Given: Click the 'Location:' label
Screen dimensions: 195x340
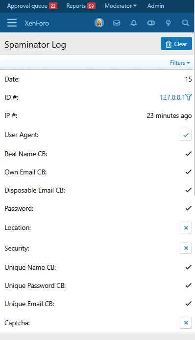Looking at the screenshot, I should click(18, 227).
